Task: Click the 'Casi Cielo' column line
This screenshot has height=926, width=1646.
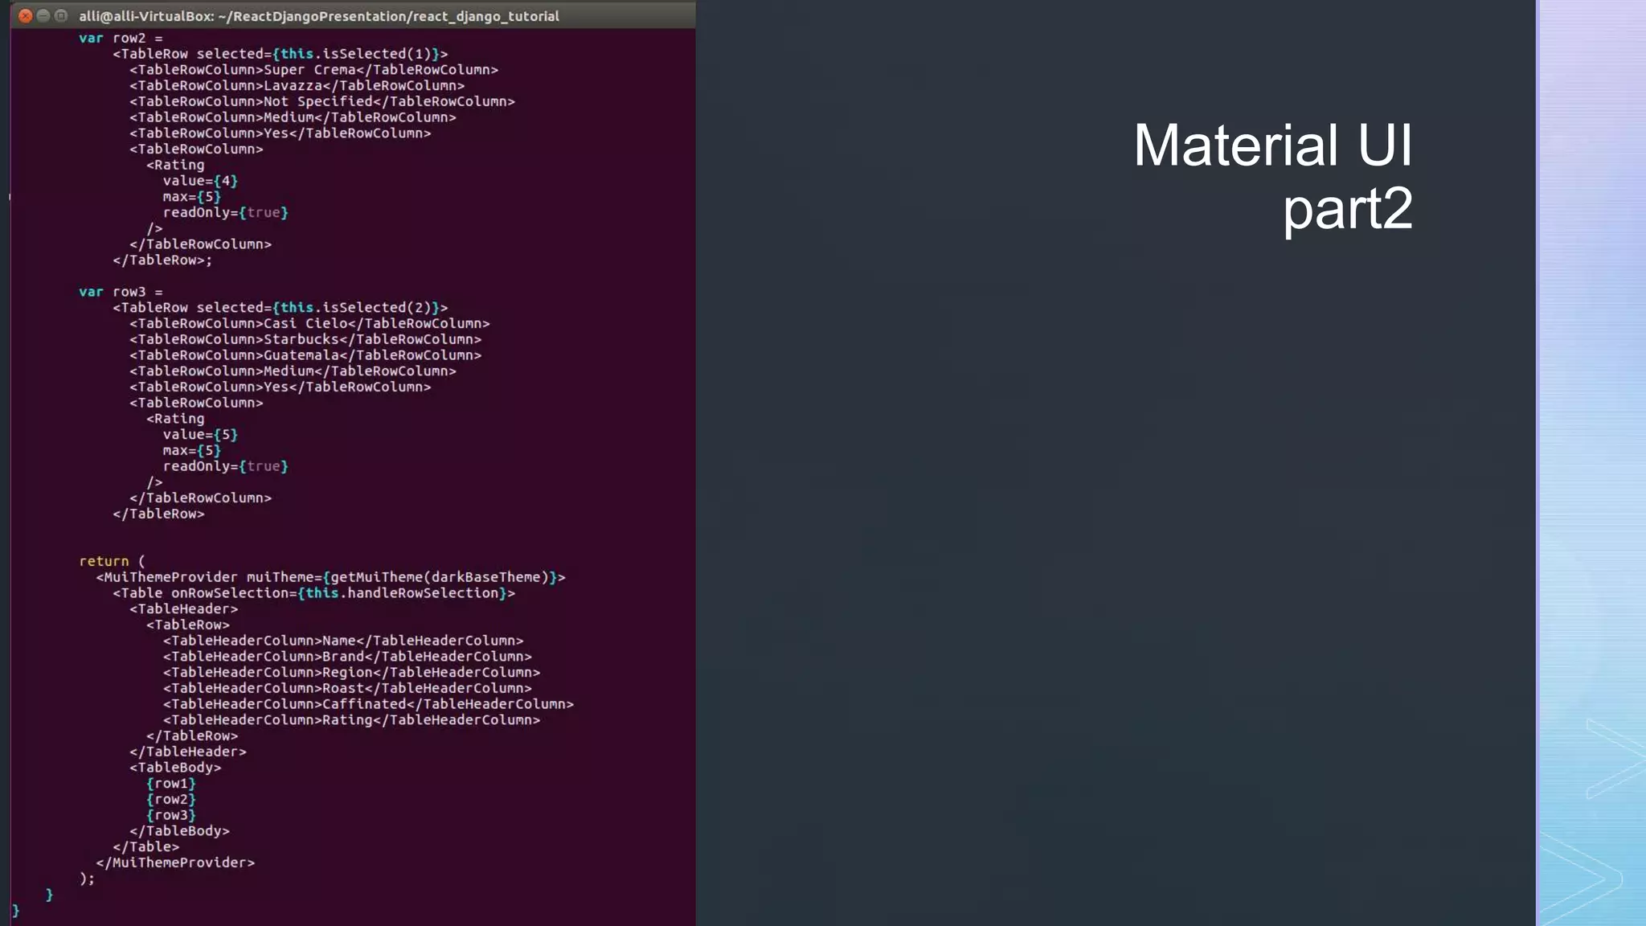Action: 309,323
